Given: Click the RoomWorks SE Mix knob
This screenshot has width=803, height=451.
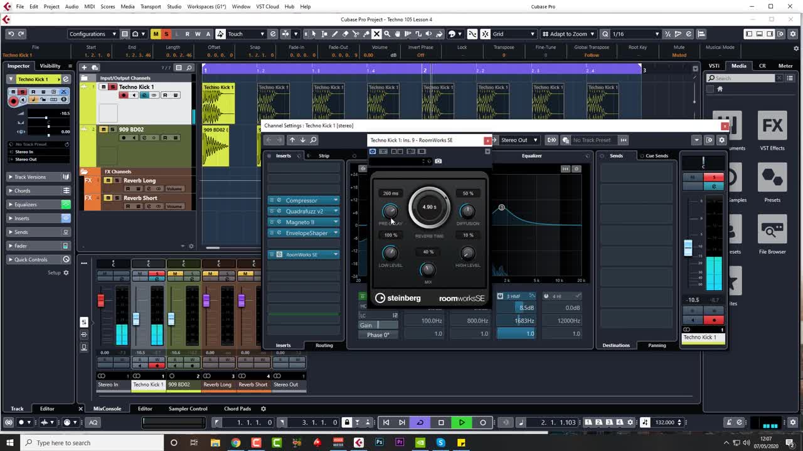Looking at the screenshot, I should click(428, 269).
